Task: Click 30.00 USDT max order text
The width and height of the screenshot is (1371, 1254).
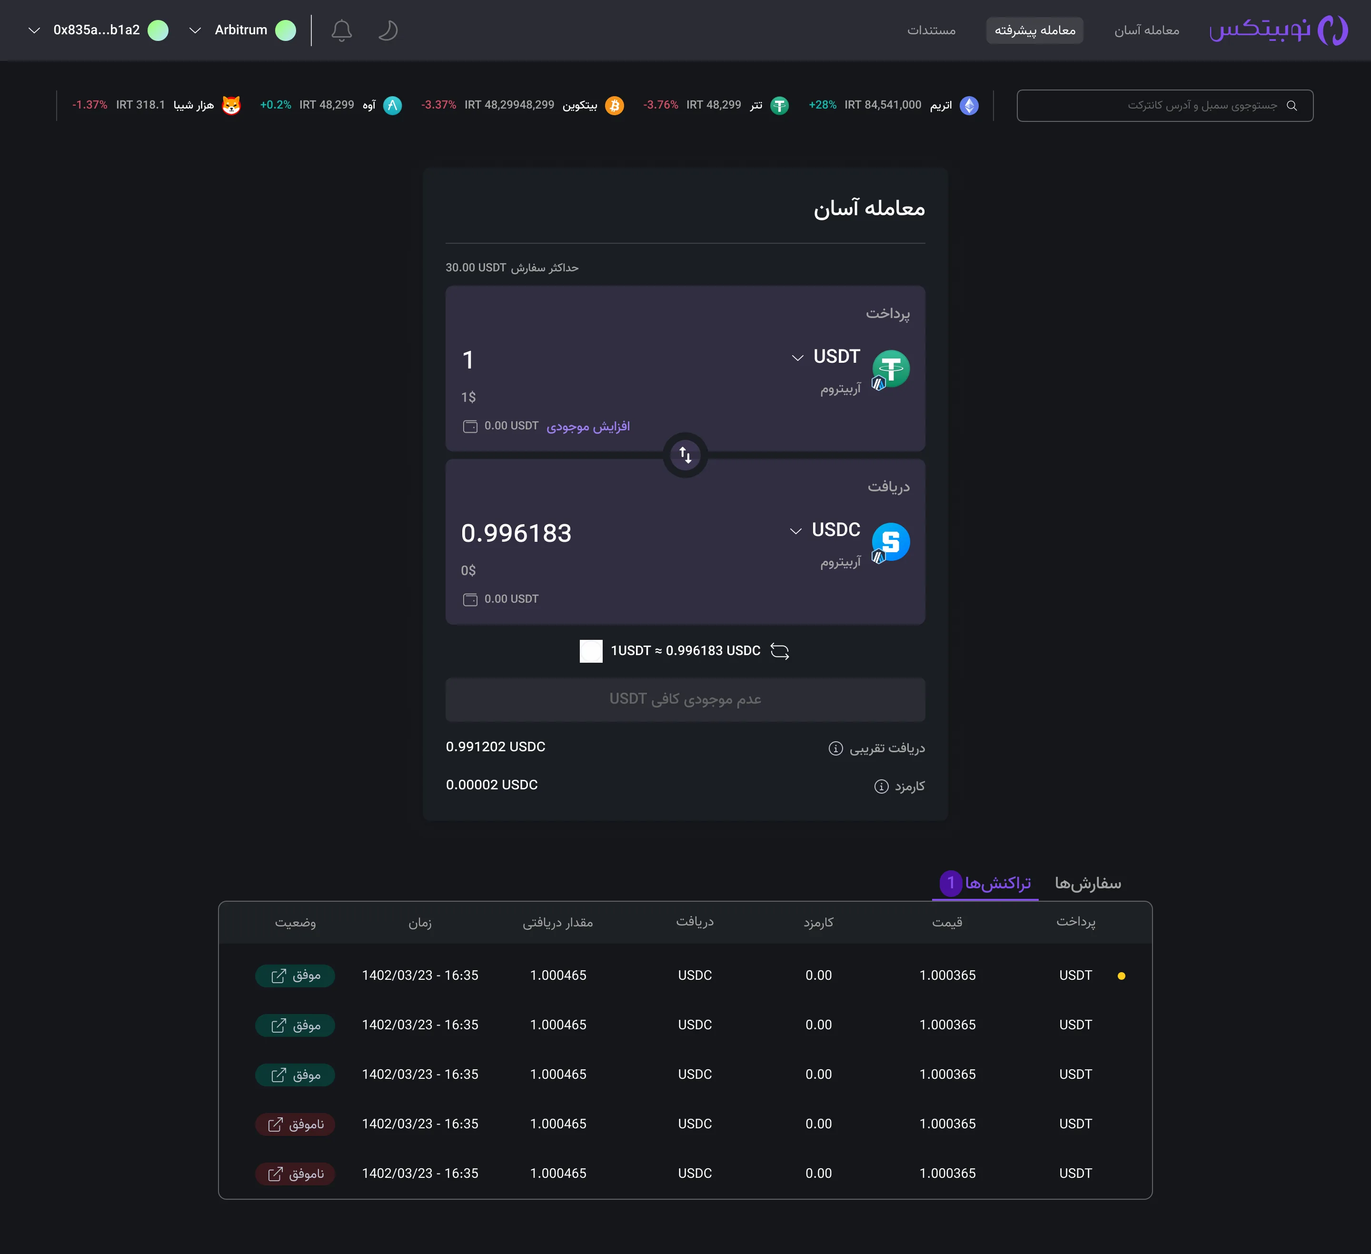Action: 476,267
